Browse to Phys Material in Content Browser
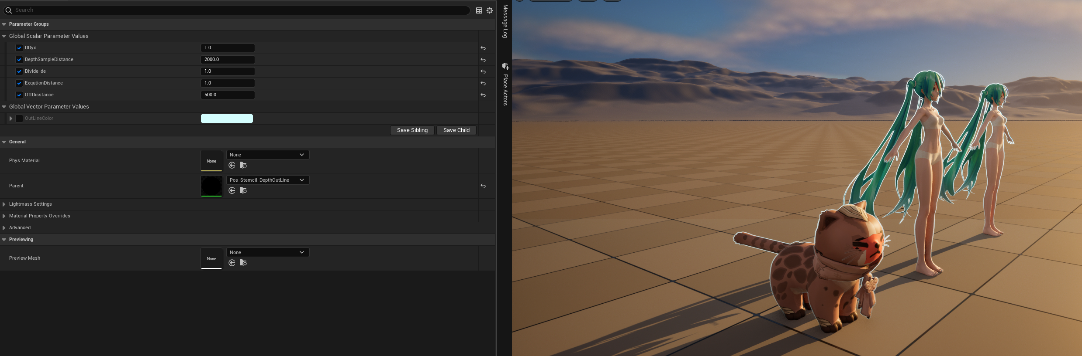Viewport: 1082px width, 356px height. click(243, 165)
